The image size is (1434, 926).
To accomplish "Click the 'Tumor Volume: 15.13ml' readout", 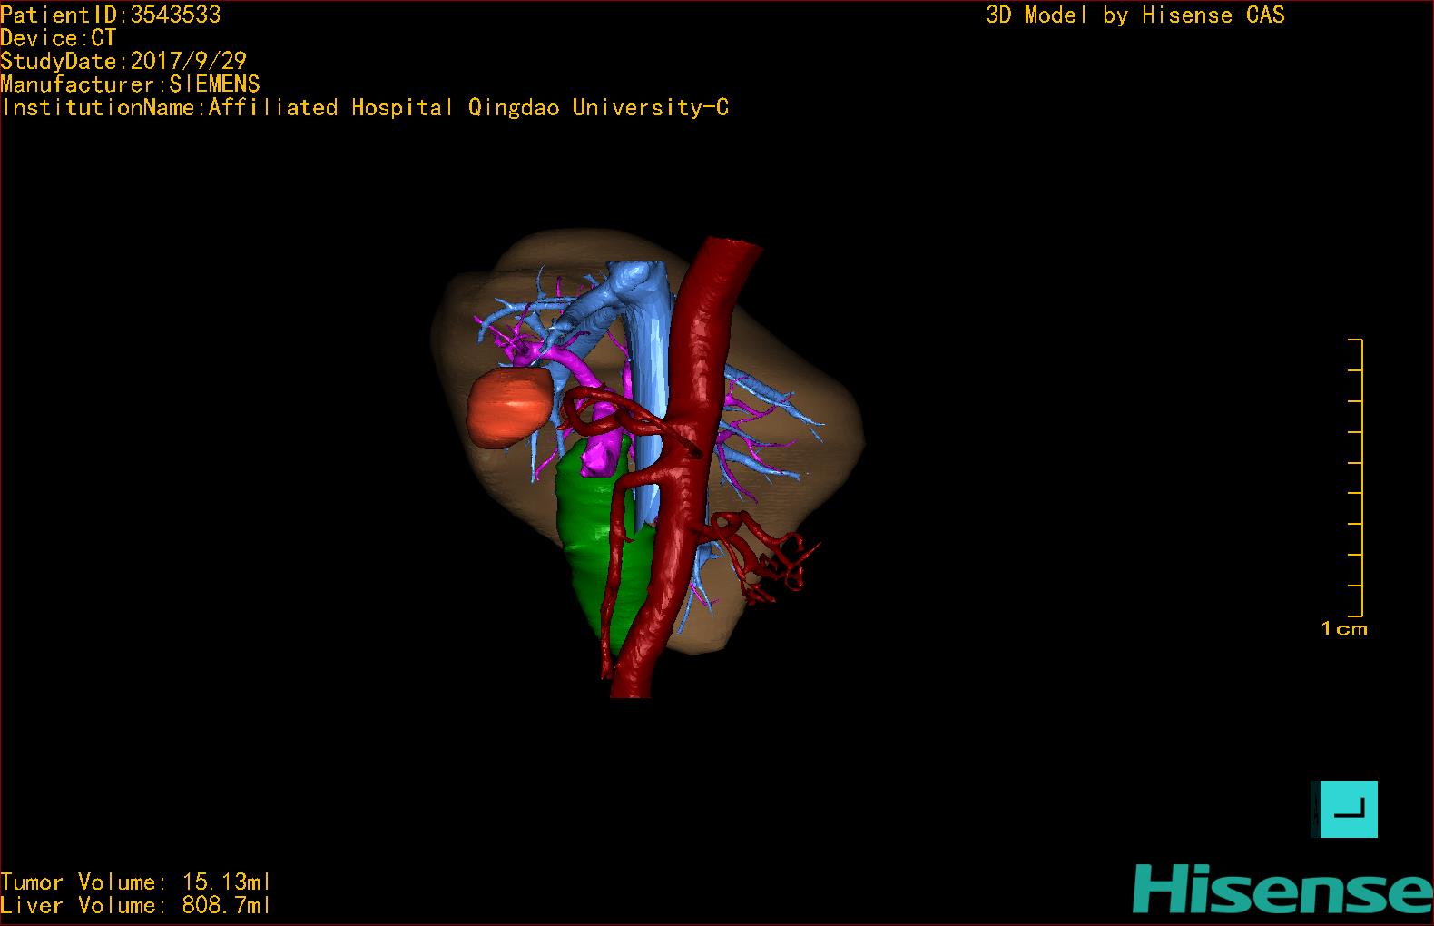I will (135, 882).
